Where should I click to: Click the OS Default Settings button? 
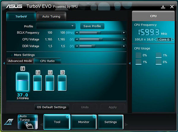pyautogui.click(x=52, y=107)
